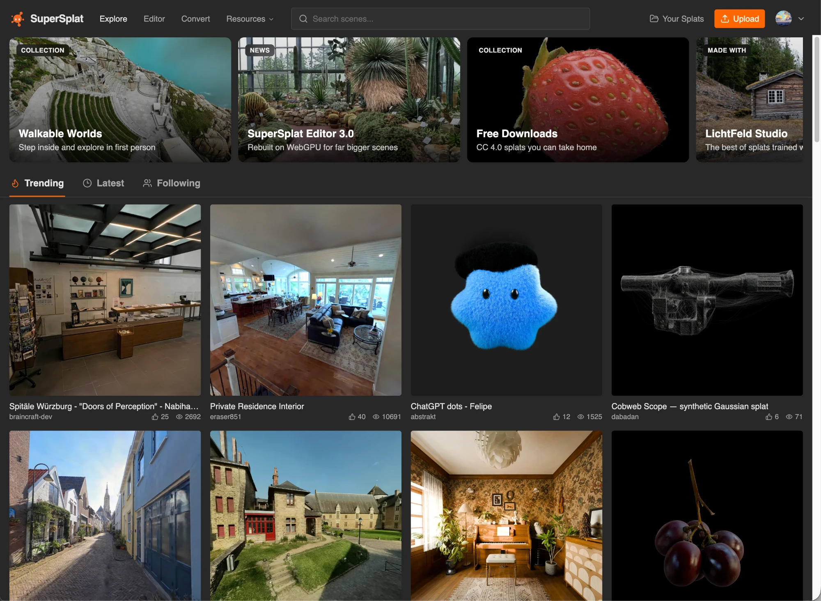Open the account menu chevron

click(x=801, y=19)
